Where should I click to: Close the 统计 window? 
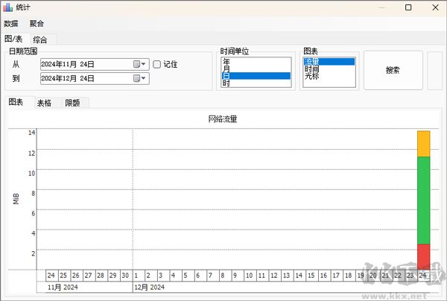tap(435, 7)
